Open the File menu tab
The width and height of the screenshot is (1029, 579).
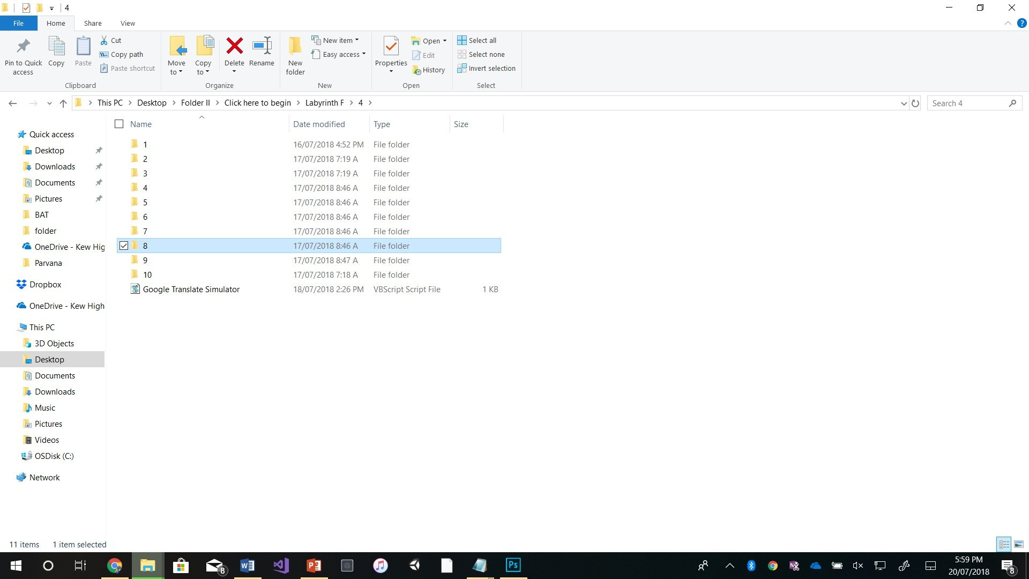click(18, 23)
